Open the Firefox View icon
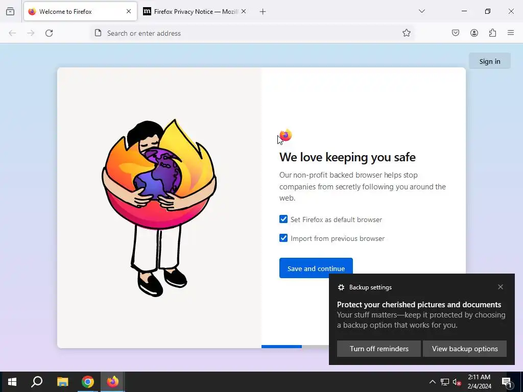Image resolution: width=523 pixels, height=392 pixels. (10, 11)
